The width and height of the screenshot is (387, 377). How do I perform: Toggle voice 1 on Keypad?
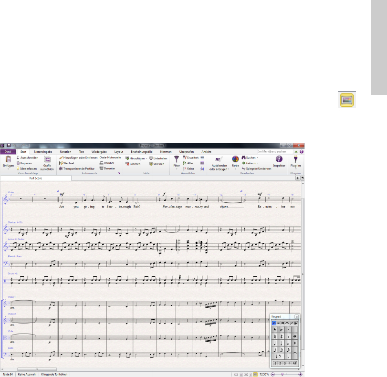point(275,363)
